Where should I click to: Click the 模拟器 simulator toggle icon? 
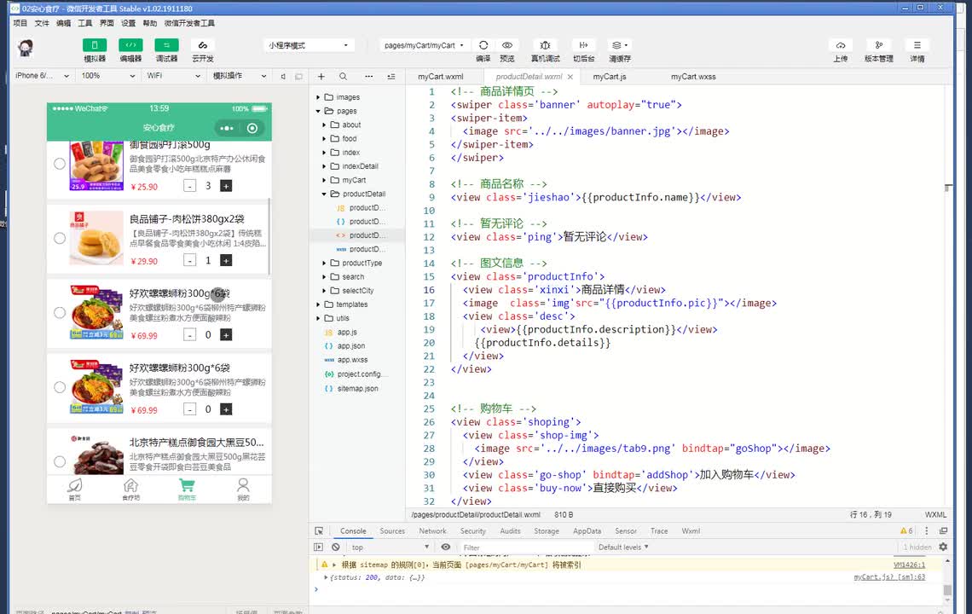95,45
